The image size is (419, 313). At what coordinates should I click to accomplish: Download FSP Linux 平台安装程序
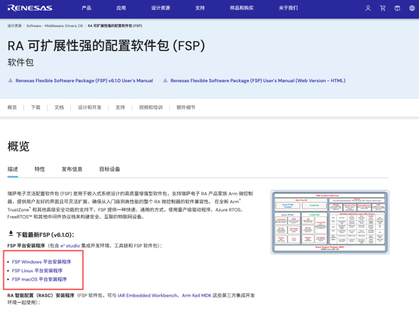pos(37,271)
